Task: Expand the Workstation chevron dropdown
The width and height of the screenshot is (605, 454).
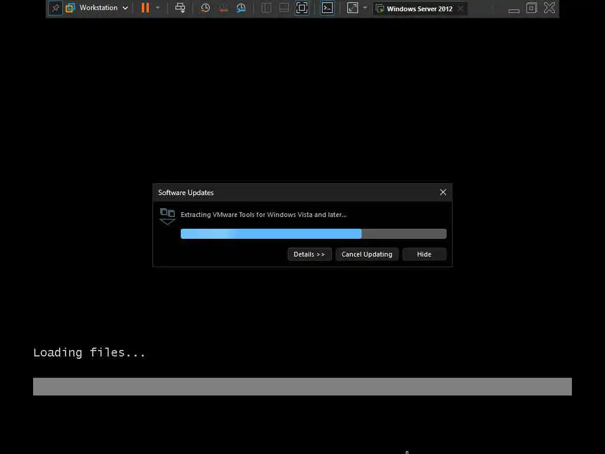Action: click(x=125, y=8)
